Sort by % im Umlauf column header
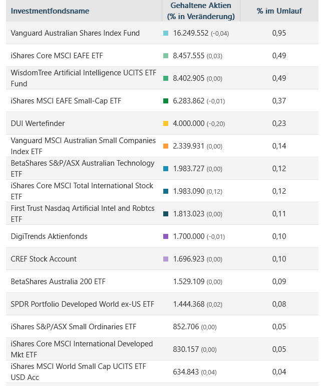Image resolution: width=328 pixels, height=386 pixels. (279, 11)
